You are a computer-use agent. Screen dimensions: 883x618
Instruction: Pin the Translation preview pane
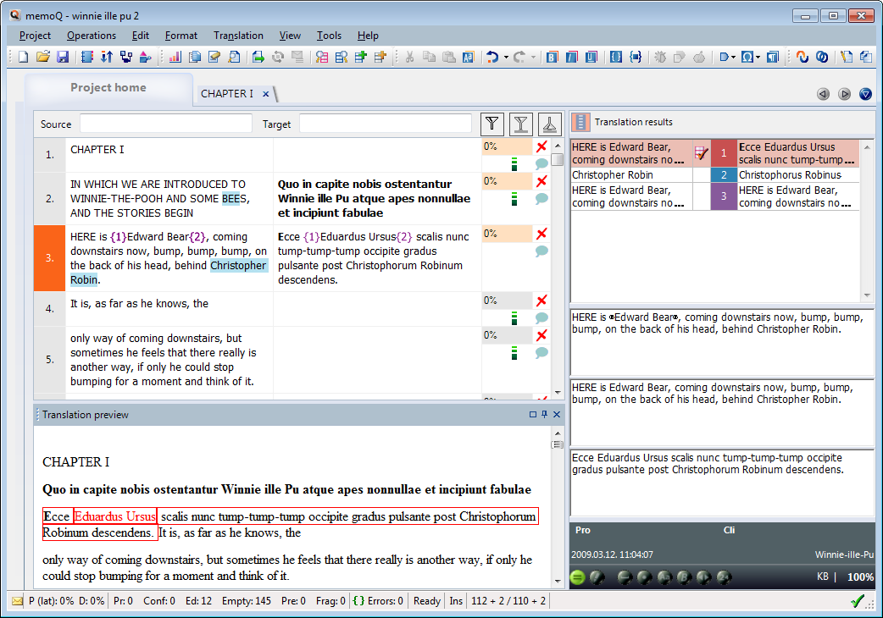pos(545,415)
